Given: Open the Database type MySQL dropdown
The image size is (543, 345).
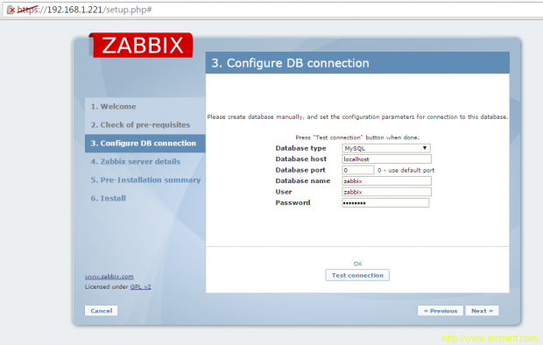Looking at the screenshot, I should click(x=385, y=148).
